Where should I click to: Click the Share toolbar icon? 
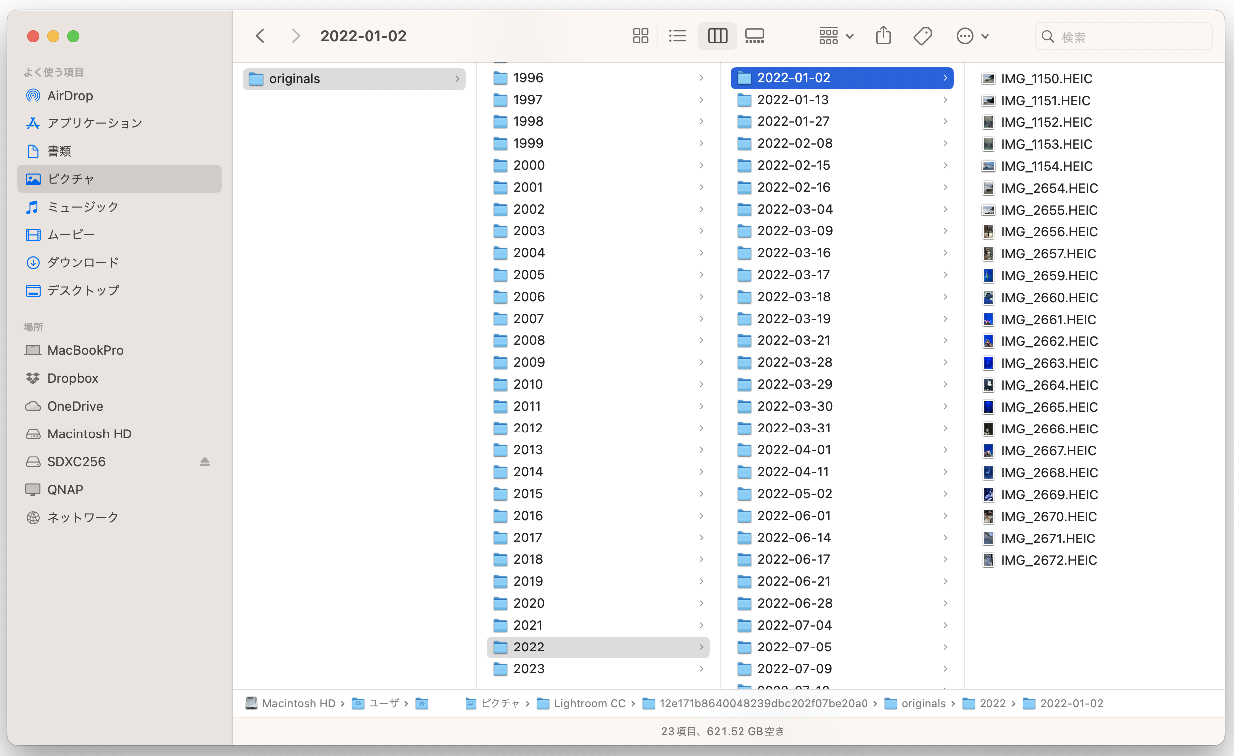883,36
